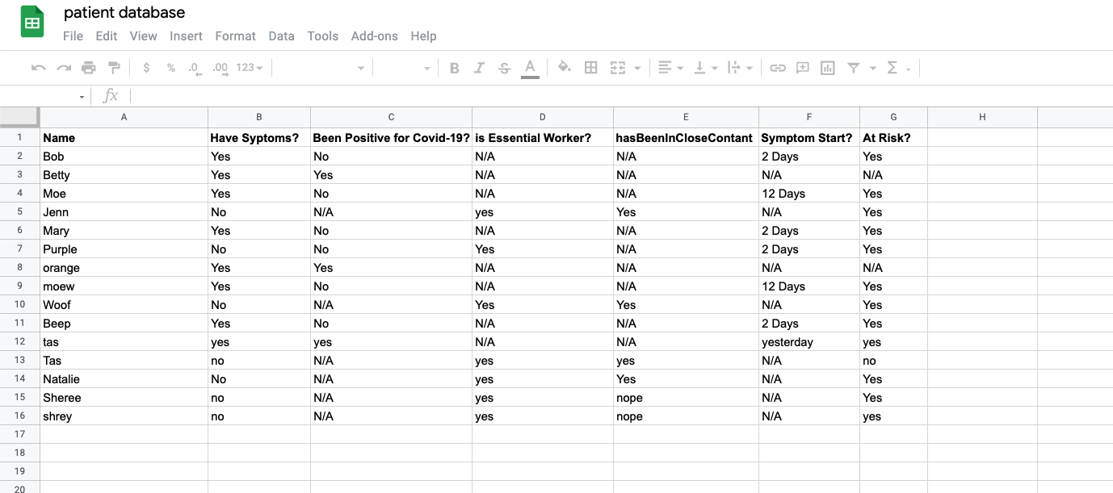Open the View menu
This screenshot has height=493, width=1113.
[x=144, y=36]
